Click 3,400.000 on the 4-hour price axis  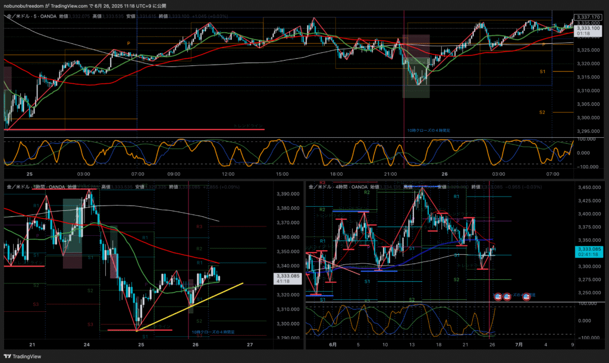coord(589,214)
